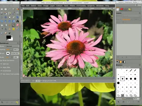Toggle the Apply Jitter checkbox
Image resolution: width=142 pixels, height=106 pixels.
coord(1,67)
